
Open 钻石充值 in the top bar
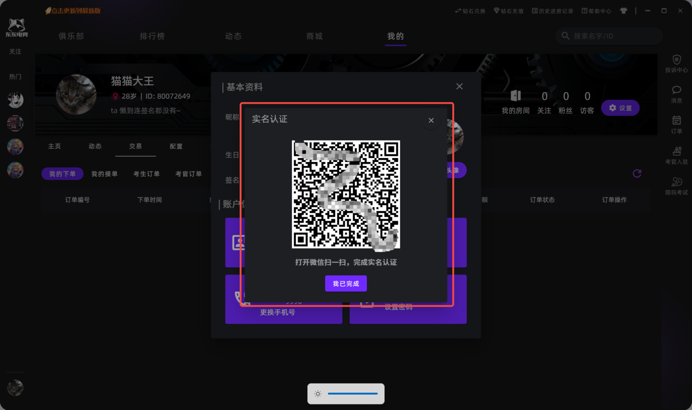[508, 11]
